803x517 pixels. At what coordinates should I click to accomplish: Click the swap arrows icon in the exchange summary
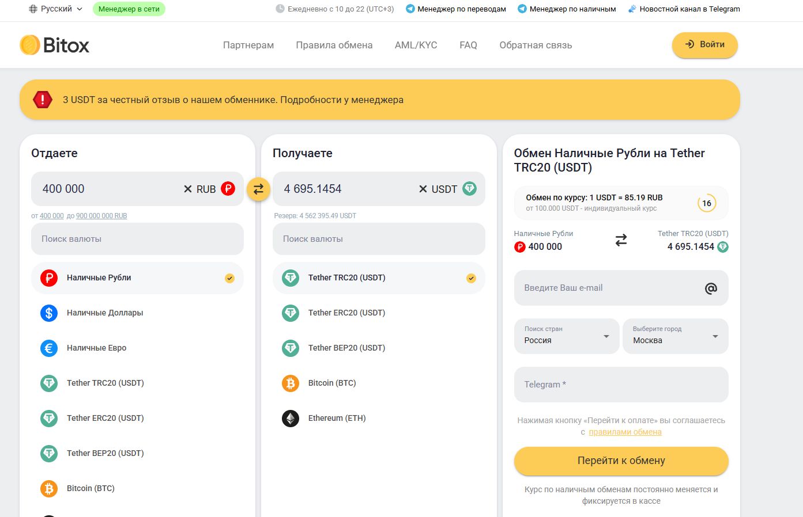pos(621,240)
